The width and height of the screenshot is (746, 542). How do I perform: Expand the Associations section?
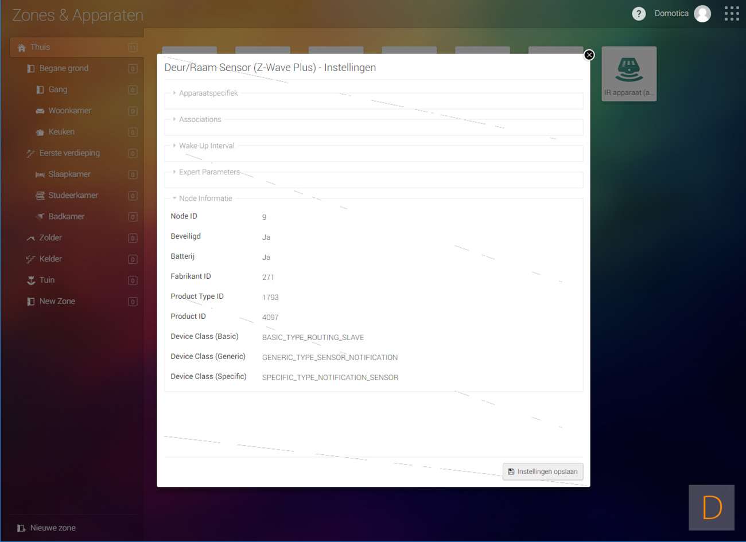point(197,119)
